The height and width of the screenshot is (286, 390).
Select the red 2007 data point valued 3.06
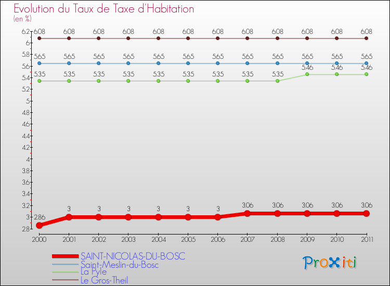(247, 213)
